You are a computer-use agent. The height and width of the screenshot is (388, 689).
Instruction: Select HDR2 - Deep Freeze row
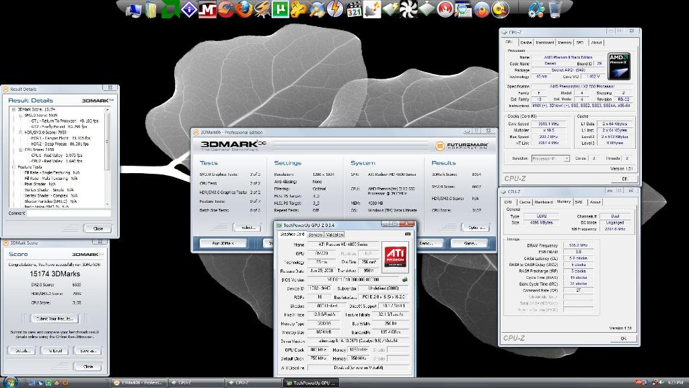click(x=60, y=144)
